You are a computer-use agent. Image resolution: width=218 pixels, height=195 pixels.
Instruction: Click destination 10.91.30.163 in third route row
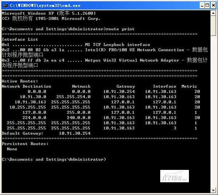tap(30, 102)
